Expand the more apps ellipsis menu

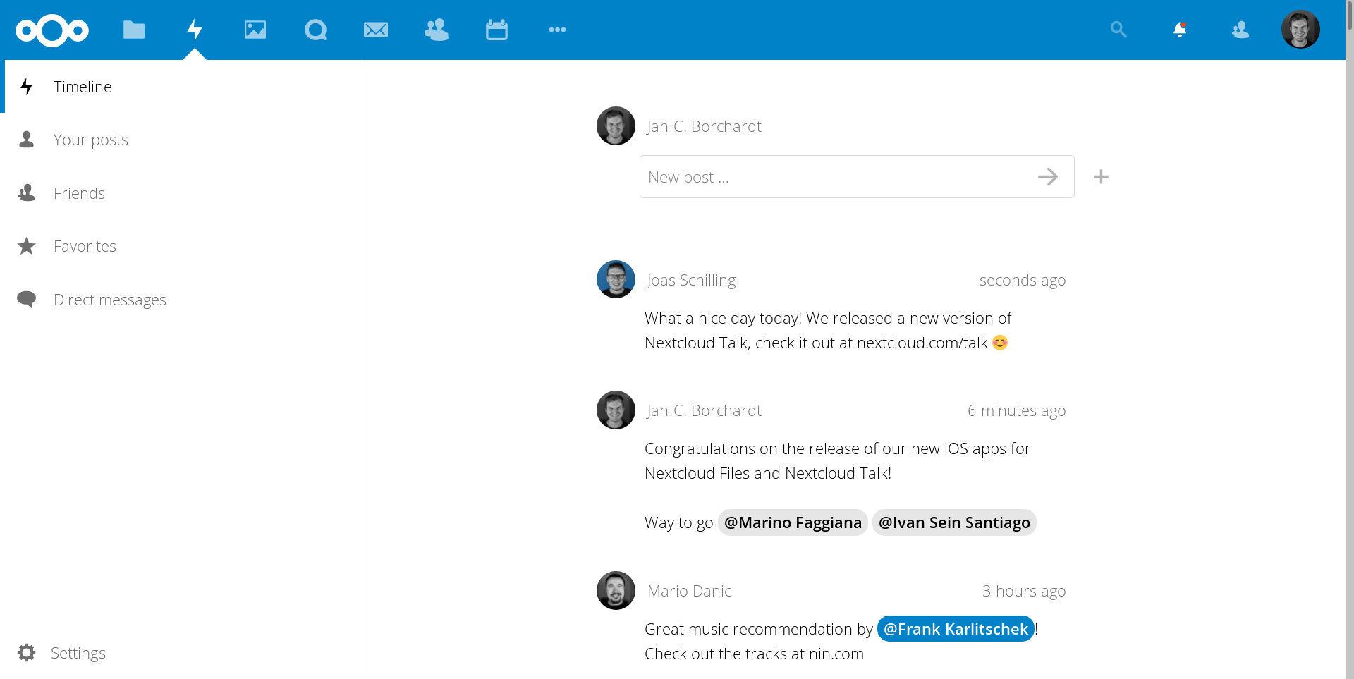tap(557, 30)
